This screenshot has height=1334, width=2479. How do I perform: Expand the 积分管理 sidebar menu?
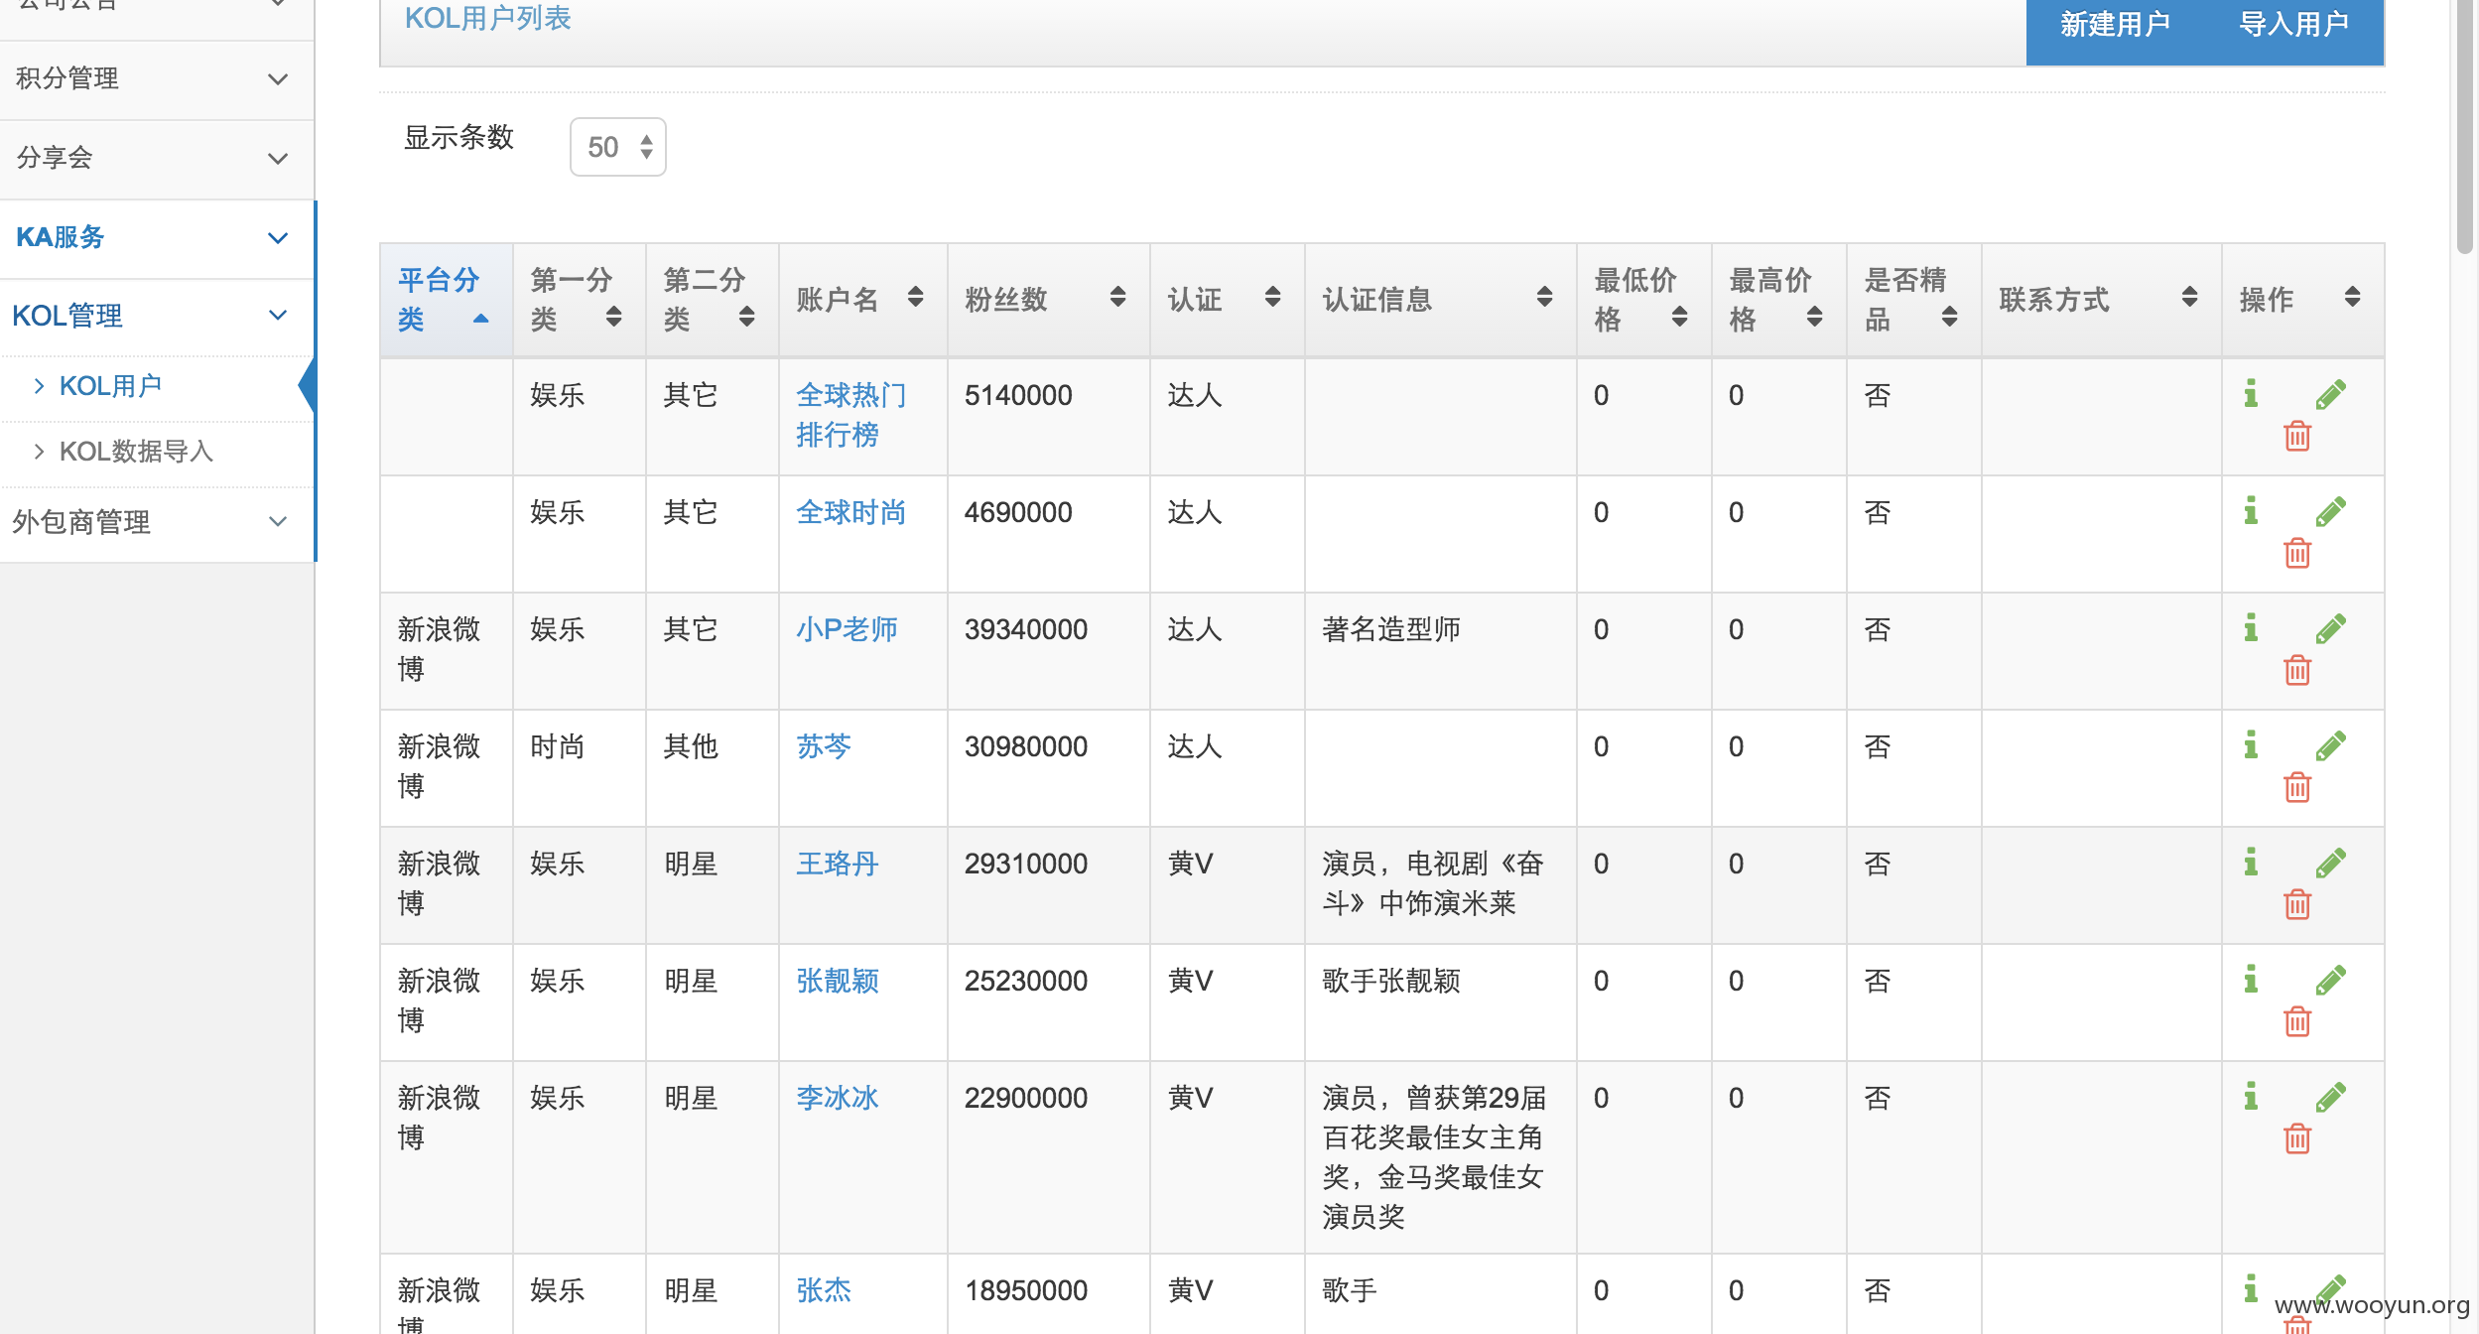(157, 78)
